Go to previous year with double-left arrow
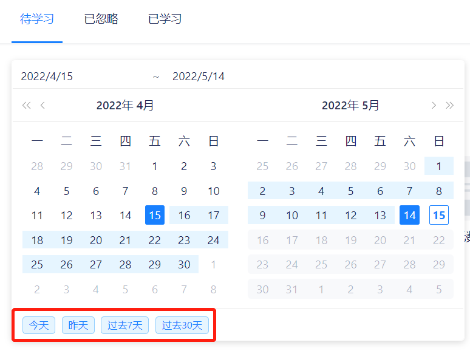 point(26,106)
